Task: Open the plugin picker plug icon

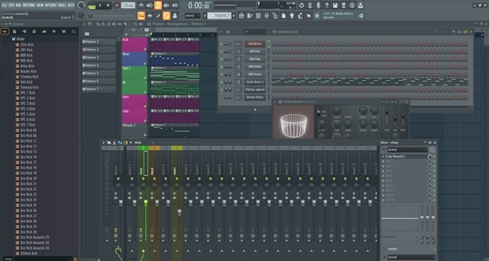Action: point(292,16)
